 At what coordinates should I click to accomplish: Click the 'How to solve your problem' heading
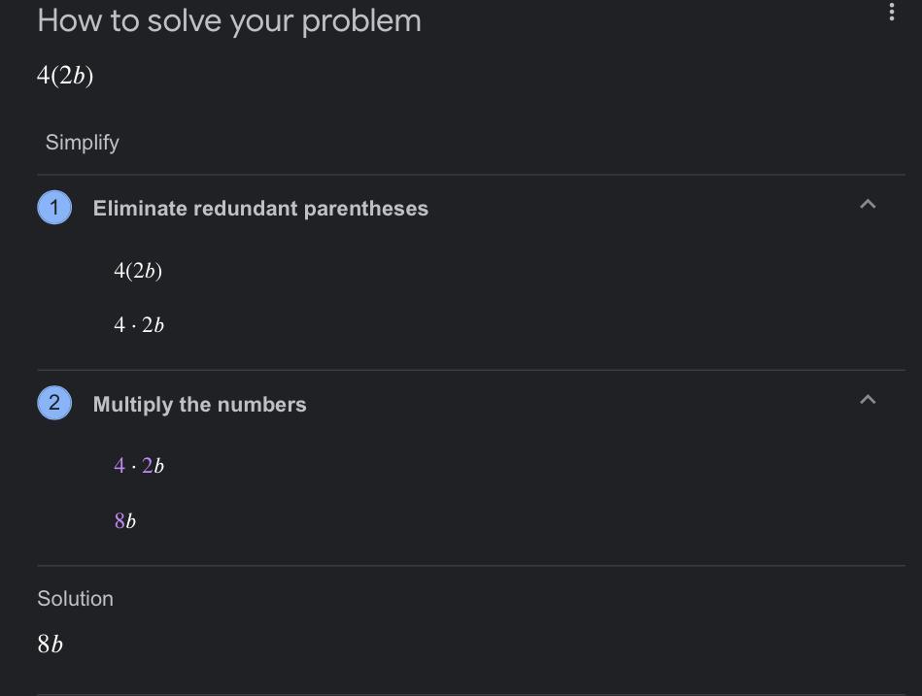pos(229,20)
